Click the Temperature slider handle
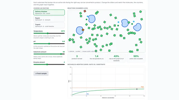 tap(48, 33)
